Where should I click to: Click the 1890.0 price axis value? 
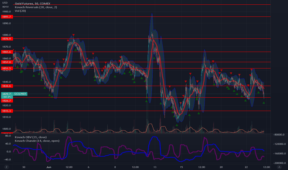[6, 23]
